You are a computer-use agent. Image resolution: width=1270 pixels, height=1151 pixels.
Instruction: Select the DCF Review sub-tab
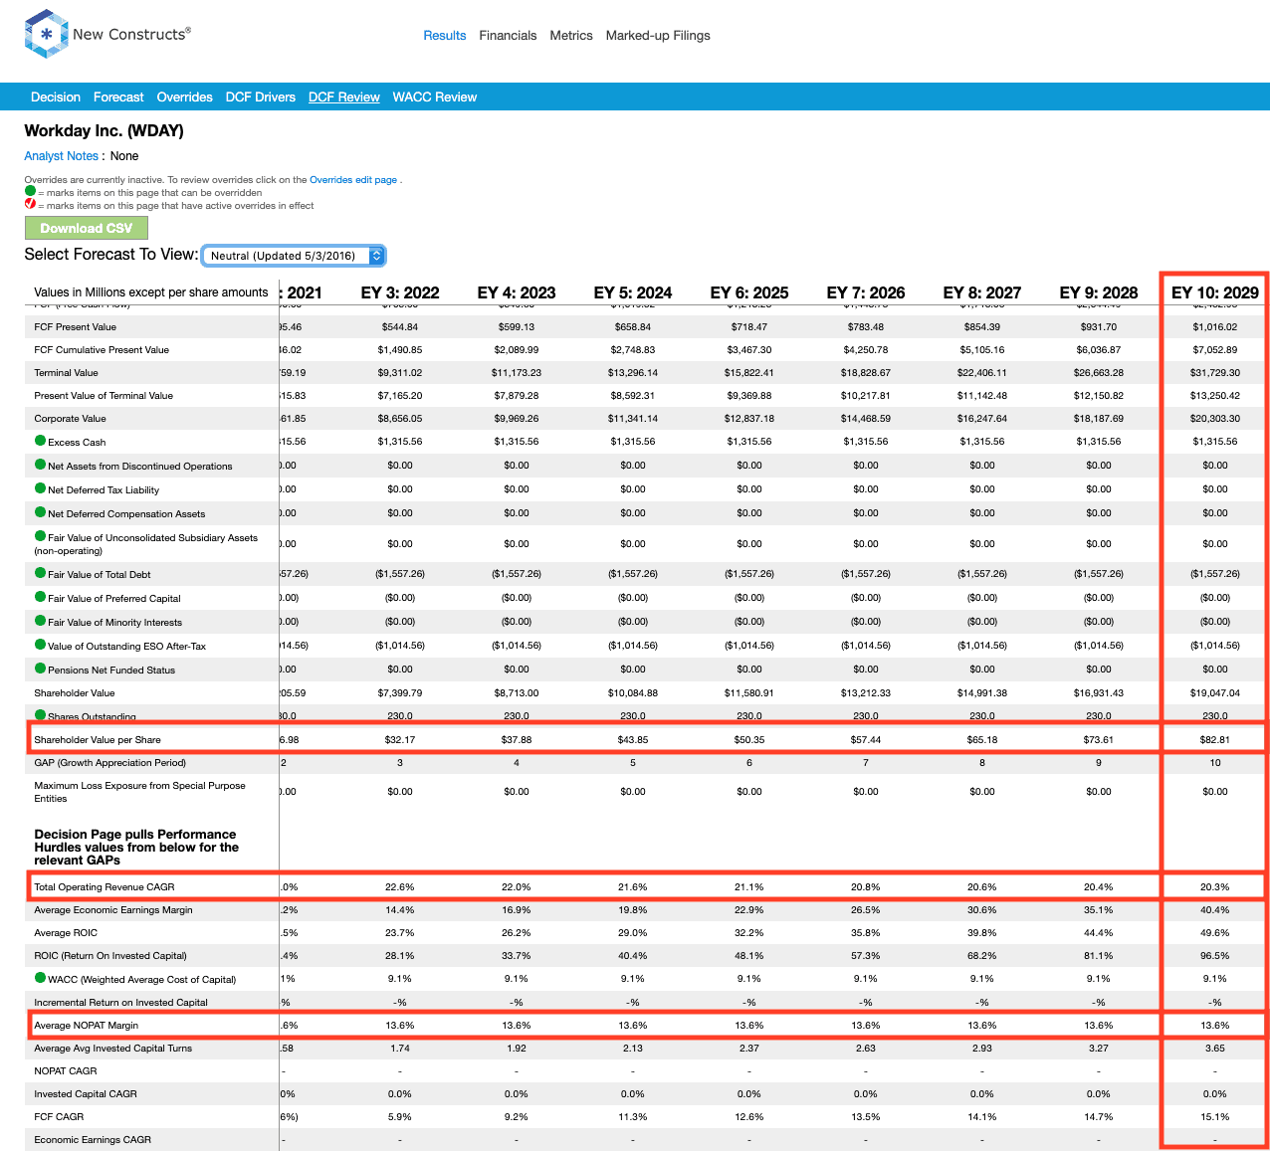click(344, 96)
